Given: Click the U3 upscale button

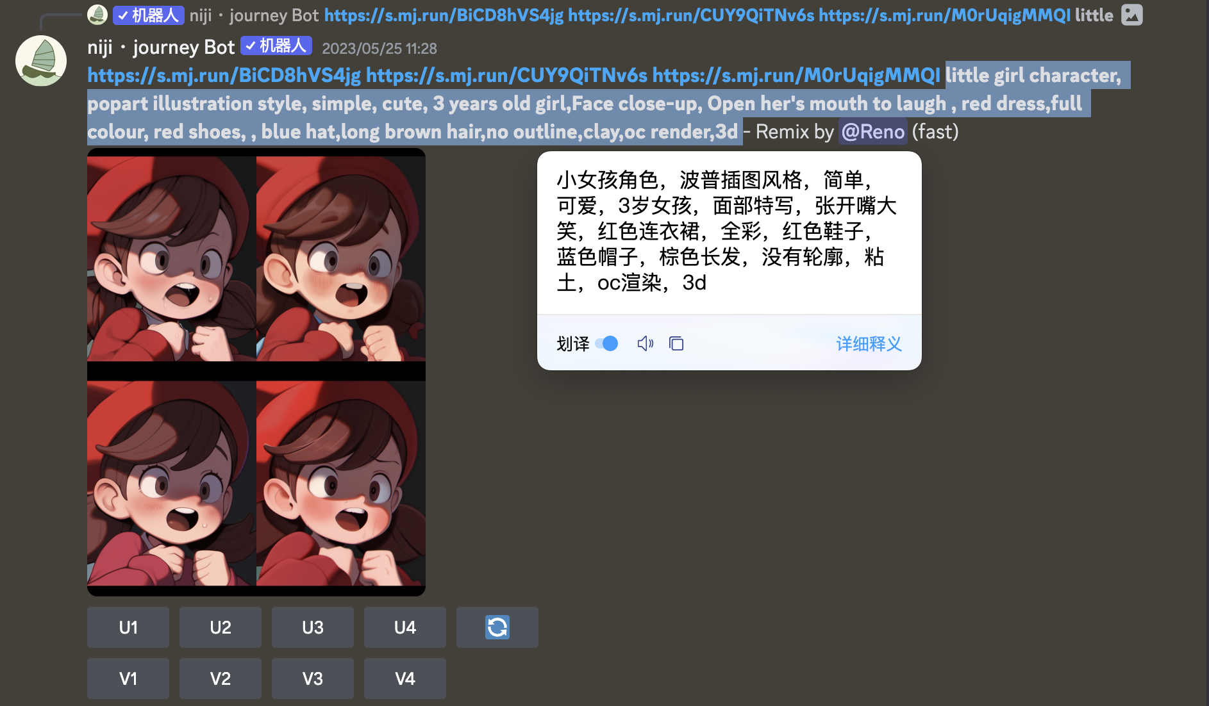Looking at the screenshot, I should [313, 627].
